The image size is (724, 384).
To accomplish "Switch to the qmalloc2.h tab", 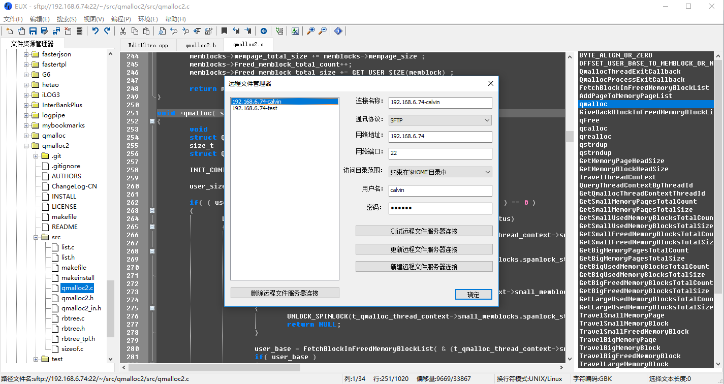I will (x=200, y=44).
